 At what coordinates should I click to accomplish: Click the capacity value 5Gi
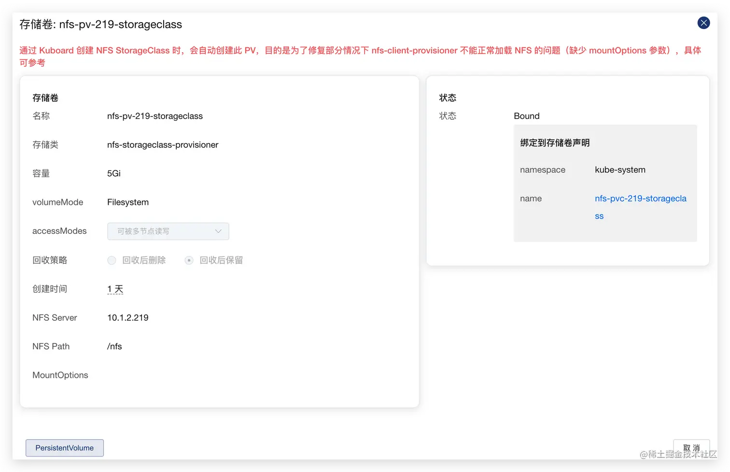tap(114, 173)
